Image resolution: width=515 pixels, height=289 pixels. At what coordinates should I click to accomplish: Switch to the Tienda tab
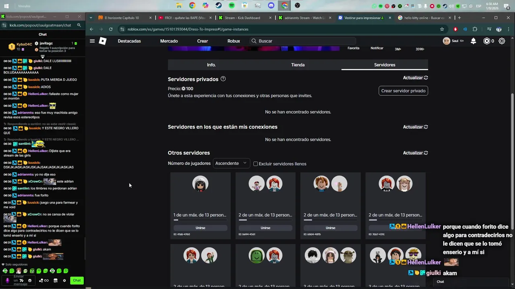(298, 65)
